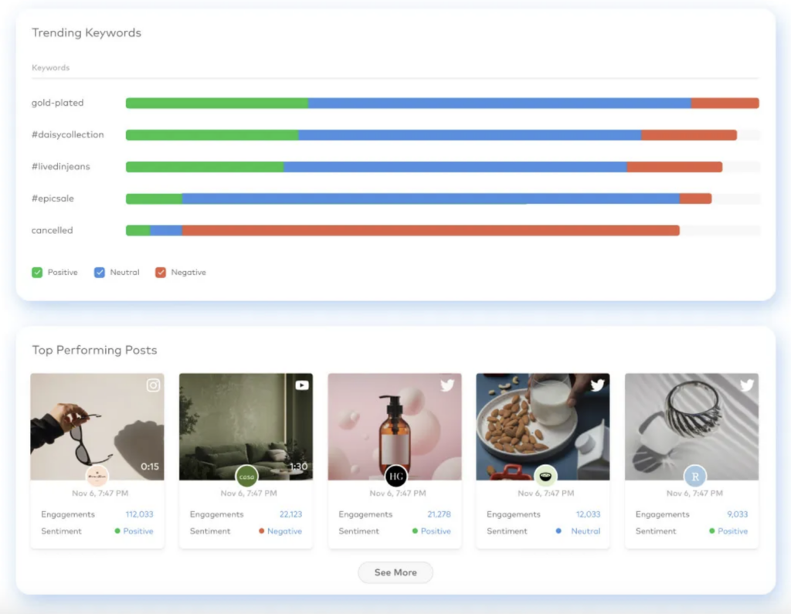Click the blue neutral segment of #daisycollection bar
This screenshot has height=614, width=791.
470,134
